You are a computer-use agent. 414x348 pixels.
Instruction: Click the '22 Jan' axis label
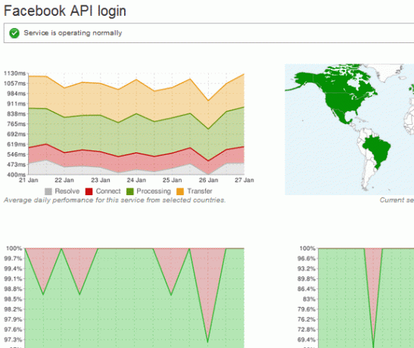point(64,180)
